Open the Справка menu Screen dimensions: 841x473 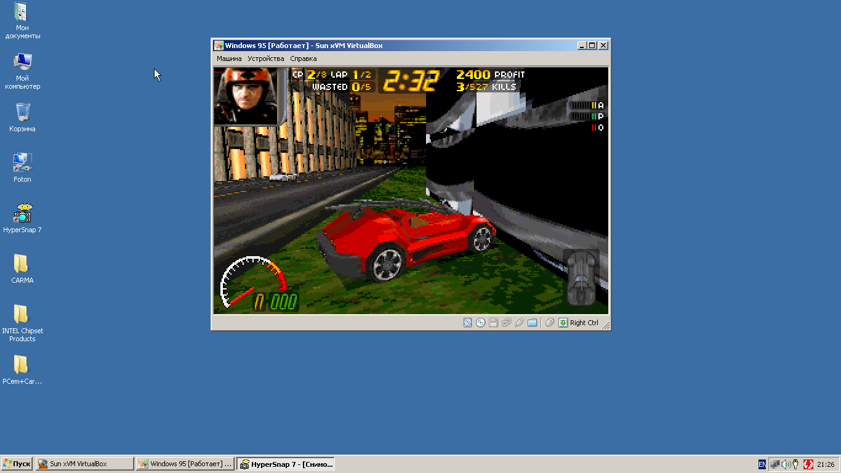304,59
